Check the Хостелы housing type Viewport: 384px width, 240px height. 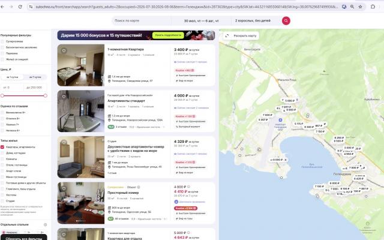[2, 195]
